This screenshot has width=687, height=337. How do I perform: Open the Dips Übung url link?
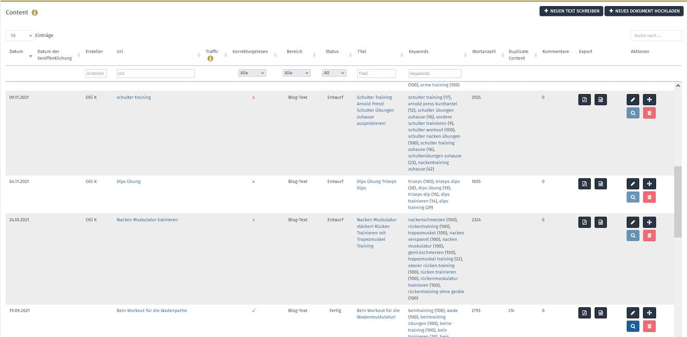(x=129, y=182)
